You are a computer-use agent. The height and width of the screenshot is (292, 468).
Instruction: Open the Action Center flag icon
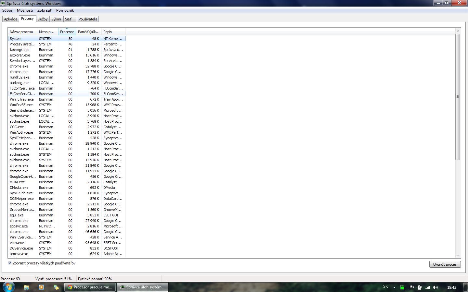pos(412,287)
